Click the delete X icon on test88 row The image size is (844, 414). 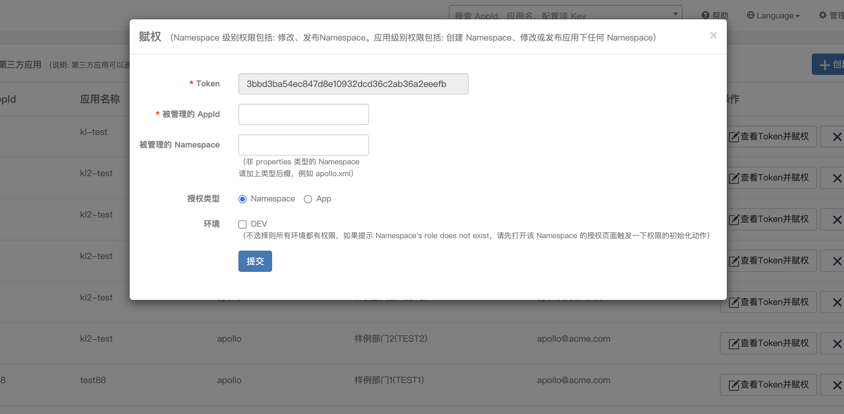point(837,384)
